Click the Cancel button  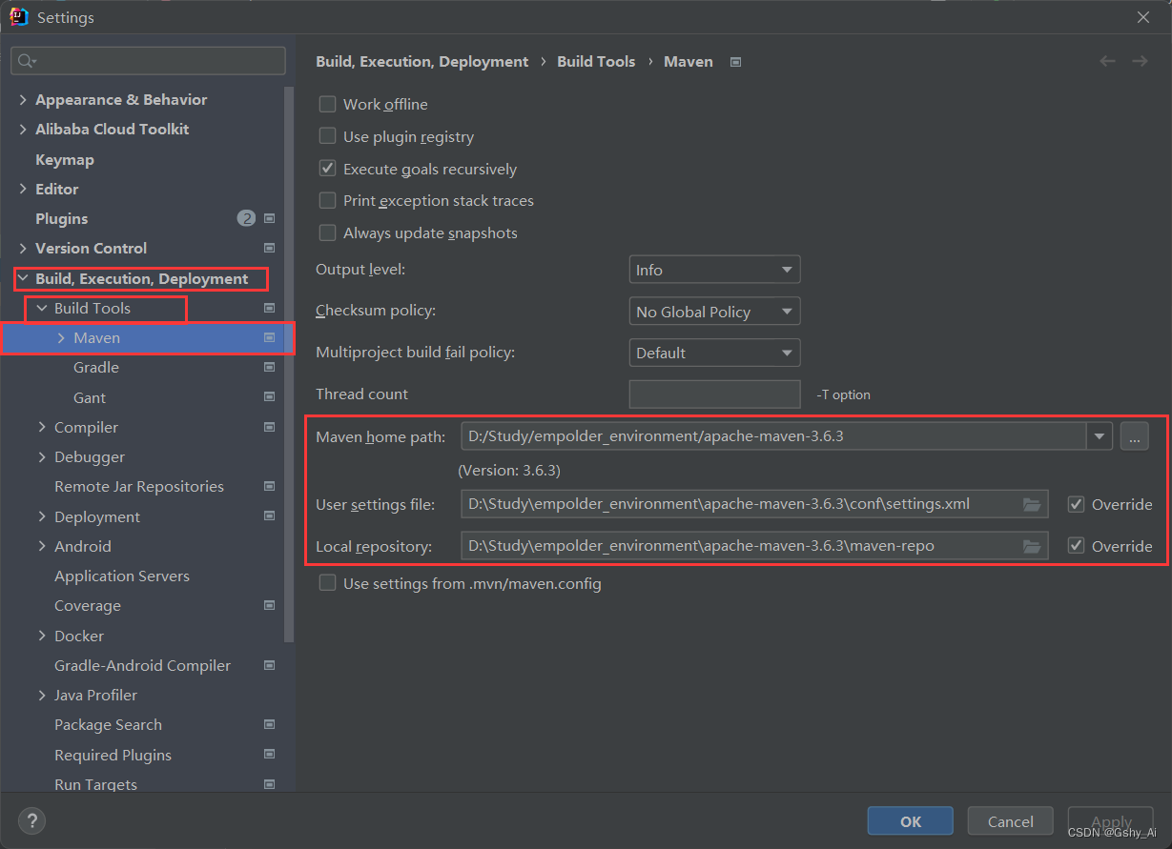[1010, 821]
